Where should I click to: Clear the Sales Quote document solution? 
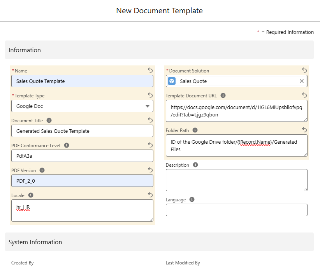click(x=302, y=81)
